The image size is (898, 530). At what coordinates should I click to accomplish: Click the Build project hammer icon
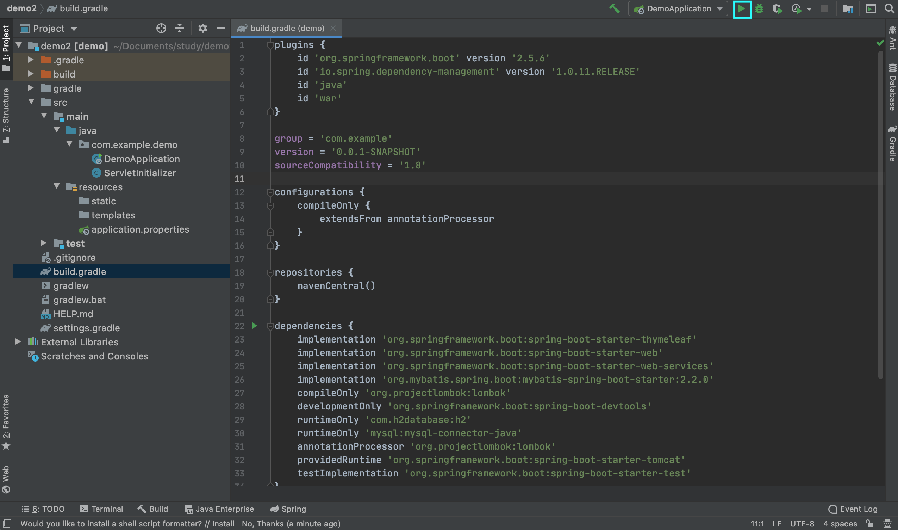(614, 8)
